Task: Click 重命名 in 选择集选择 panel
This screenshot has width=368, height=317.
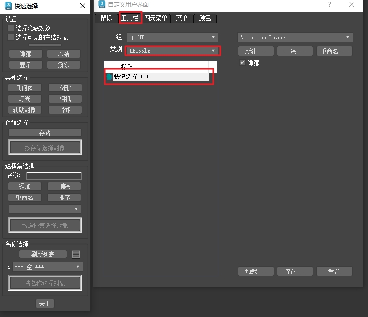Action: pyautogui.click(x=24, y=197)
